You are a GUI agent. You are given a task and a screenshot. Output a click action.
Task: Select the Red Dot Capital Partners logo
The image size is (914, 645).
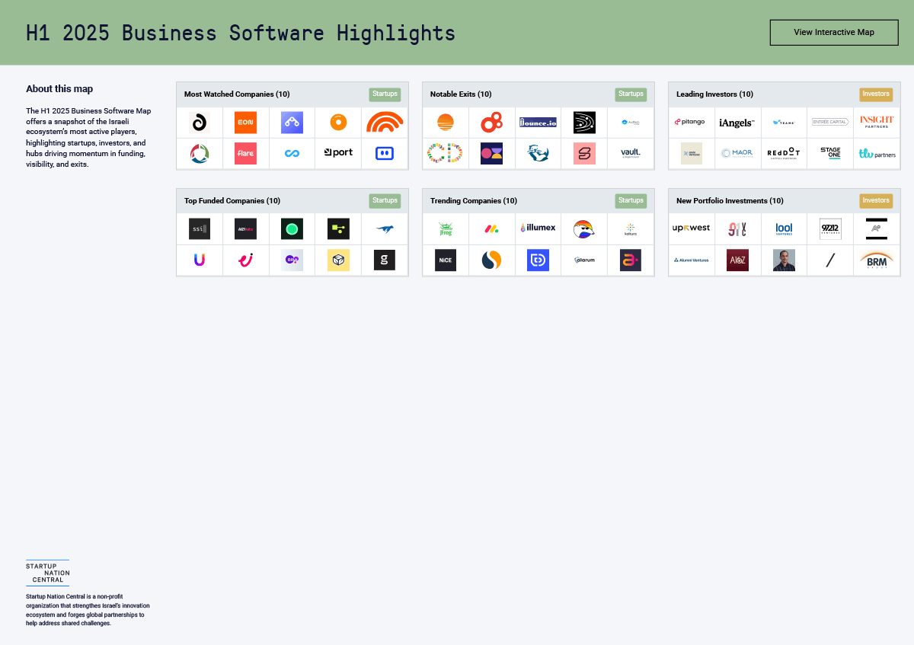click(784, 153)
